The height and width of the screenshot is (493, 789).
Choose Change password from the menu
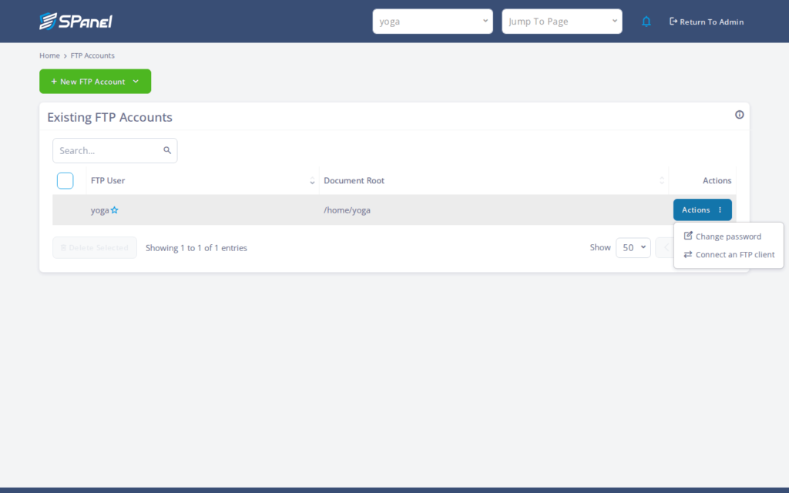tap(728, 236)
